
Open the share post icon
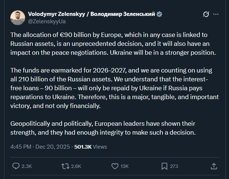213,166
